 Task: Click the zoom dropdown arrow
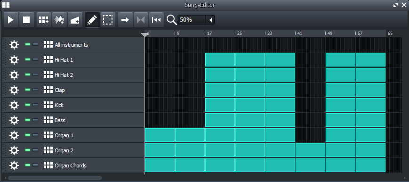[x=210, y=20]
